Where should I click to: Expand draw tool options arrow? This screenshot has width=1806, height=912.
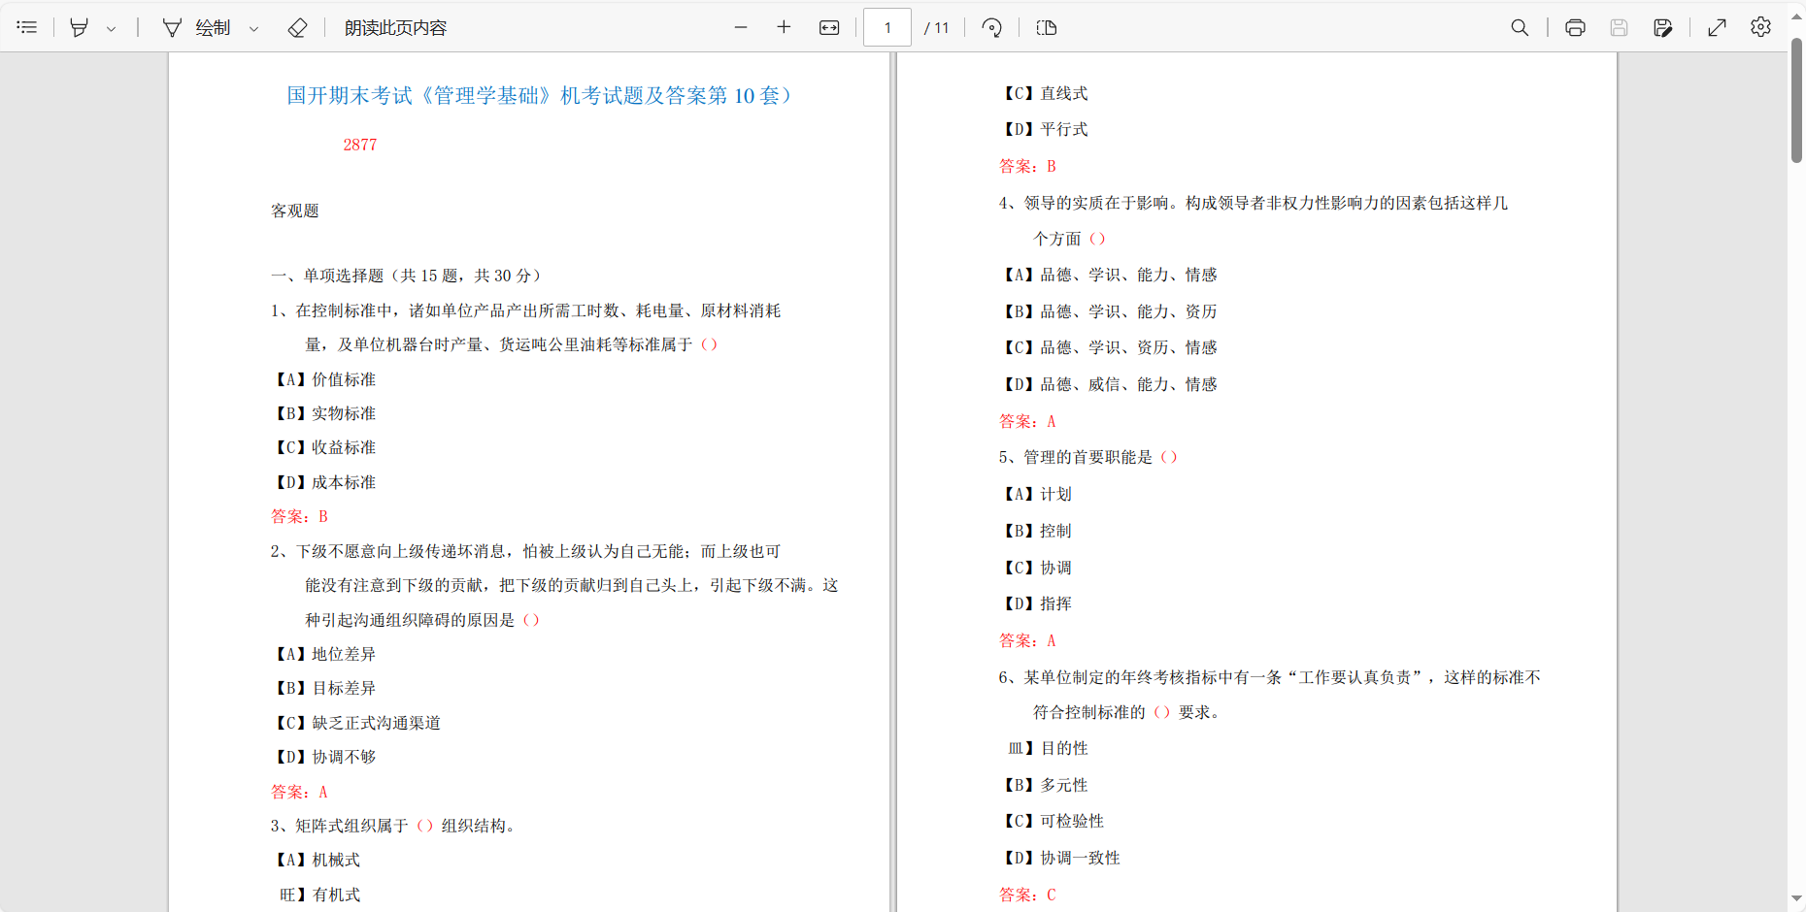coord(254,29)
